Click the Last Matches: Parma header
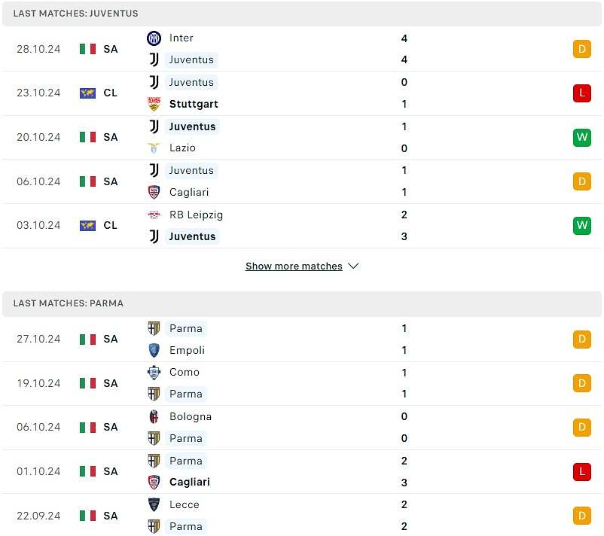This screenshot has width=604, height=536. [x=302, y=303]
